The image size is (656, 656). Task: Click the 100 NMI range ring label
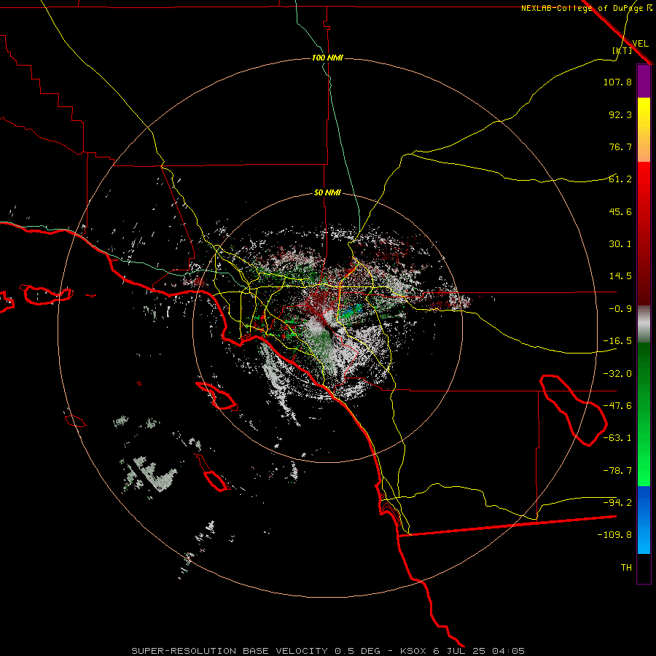327,58
